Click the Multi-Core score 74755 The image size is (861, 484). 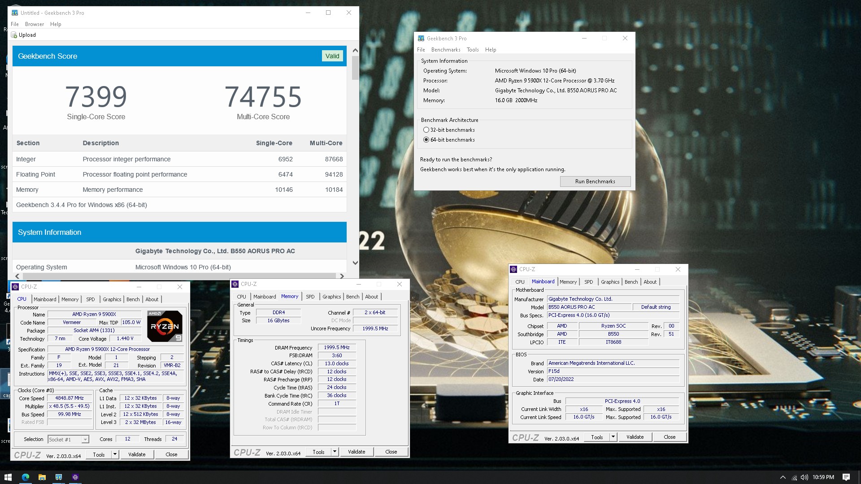263,97
